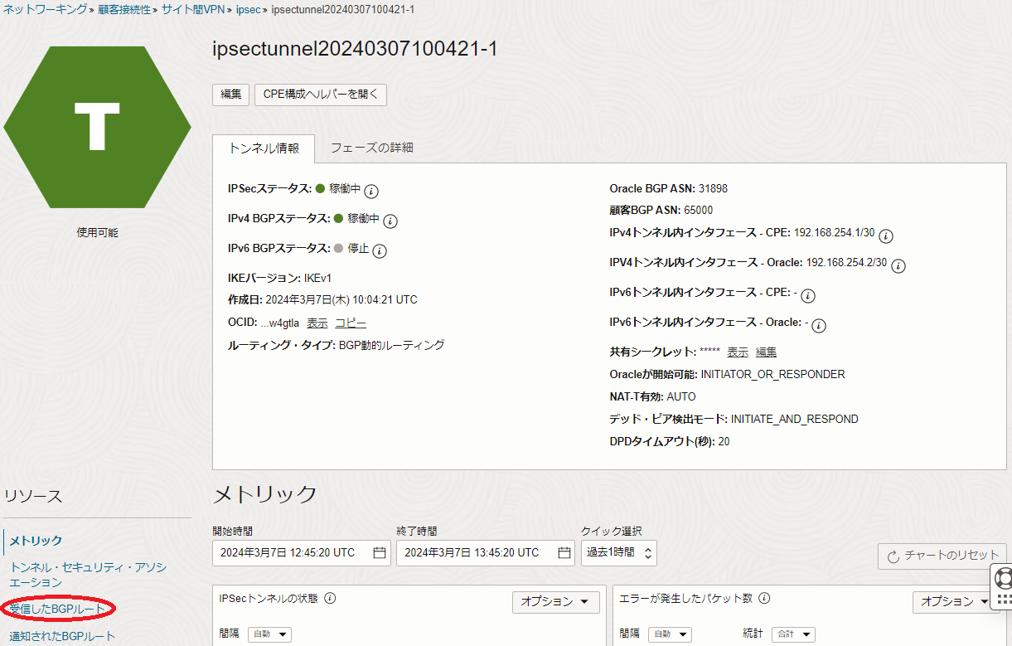The height and width of the screenshot is (646, 1012).
Task: Click info icon beside IPv4 BGPステータス
Action: tap(390, 221)
